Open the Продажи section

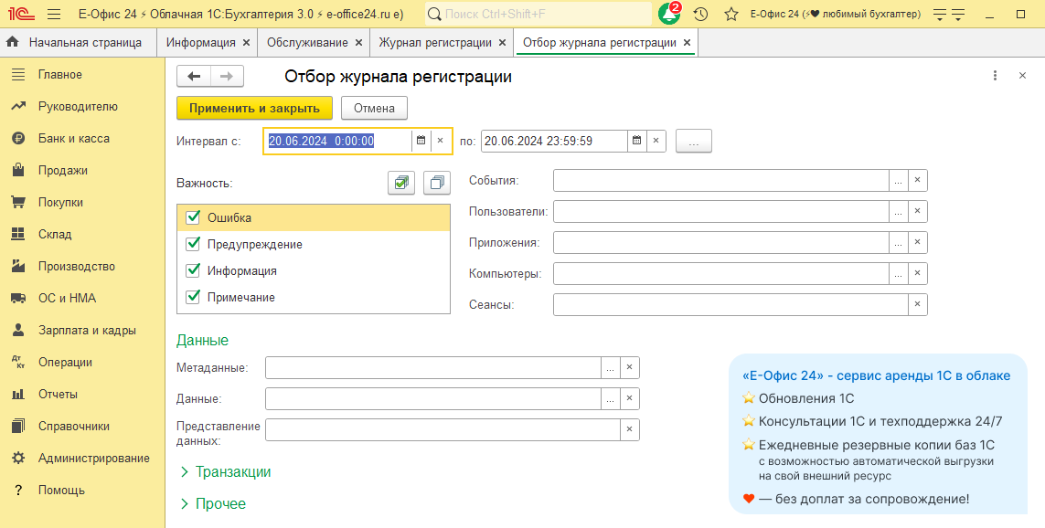(82, 171)
